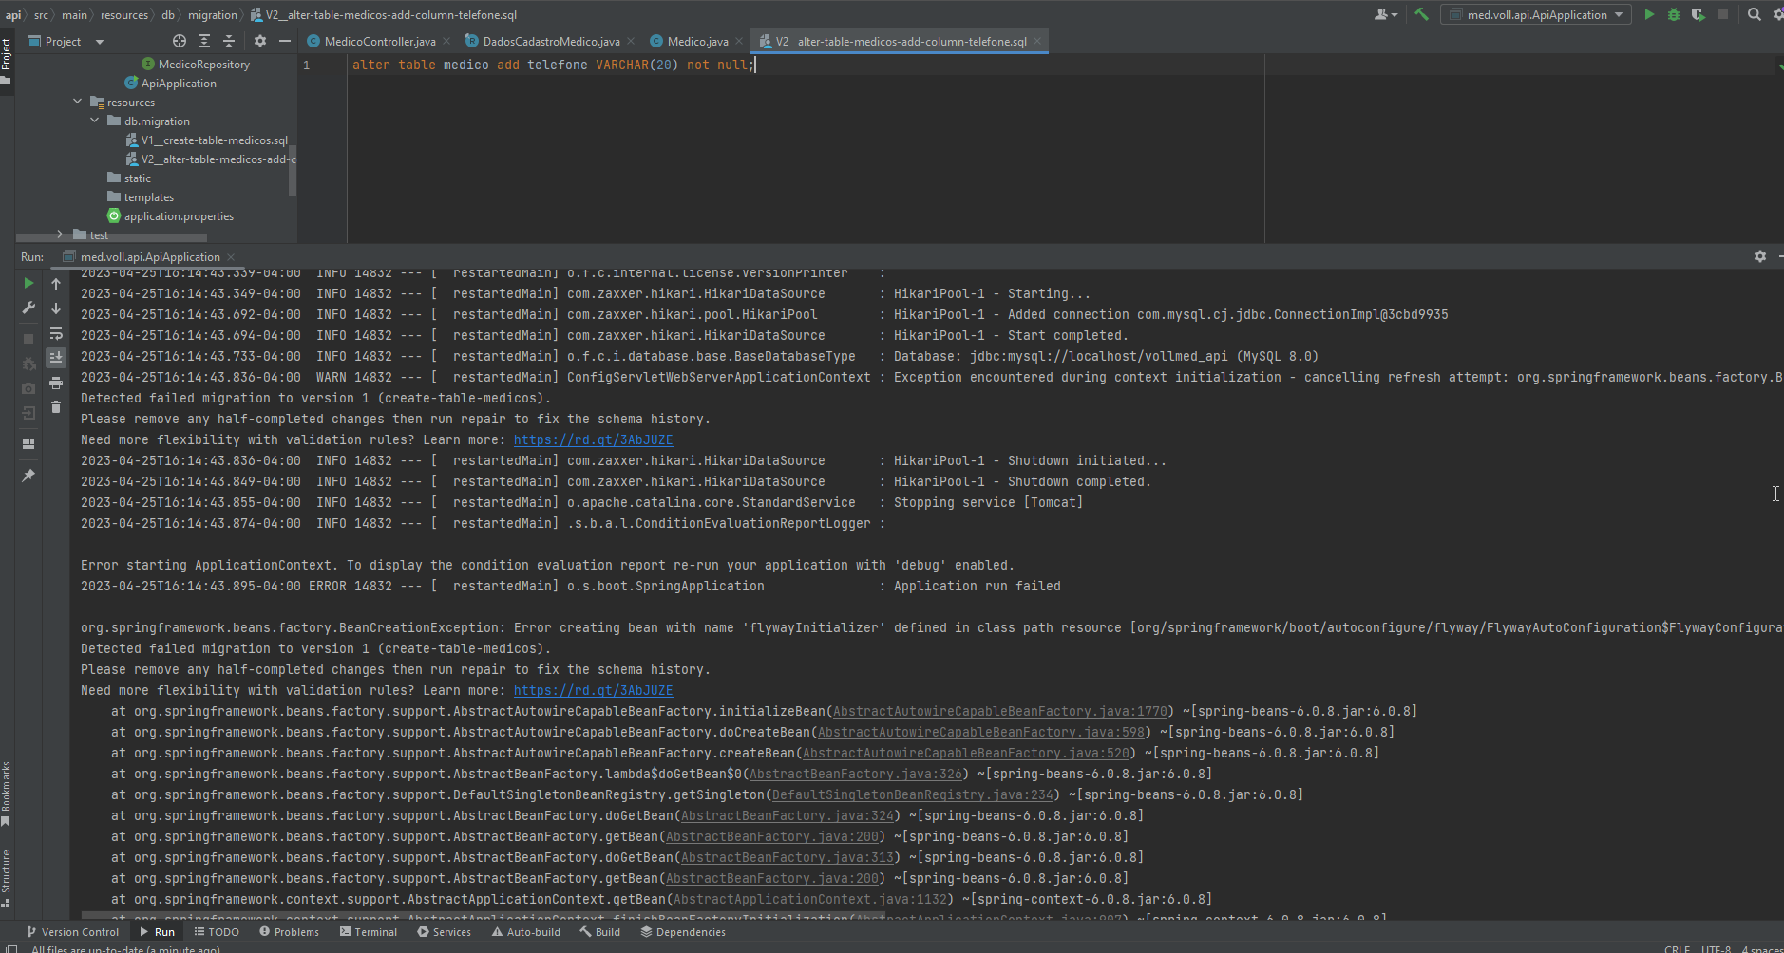Viewport: 1784px width, 953px height.
Task: Switch to MedicoController.java tab
Action: [x=379, y=42]
